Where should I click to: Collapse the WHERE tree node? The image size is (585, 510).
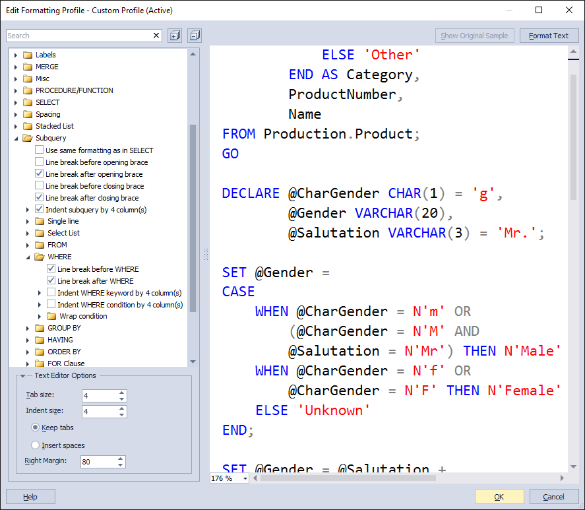[x=28, y=257]
